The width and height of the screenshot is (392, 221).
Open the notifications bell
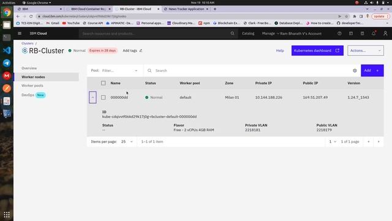coord(374,33)
